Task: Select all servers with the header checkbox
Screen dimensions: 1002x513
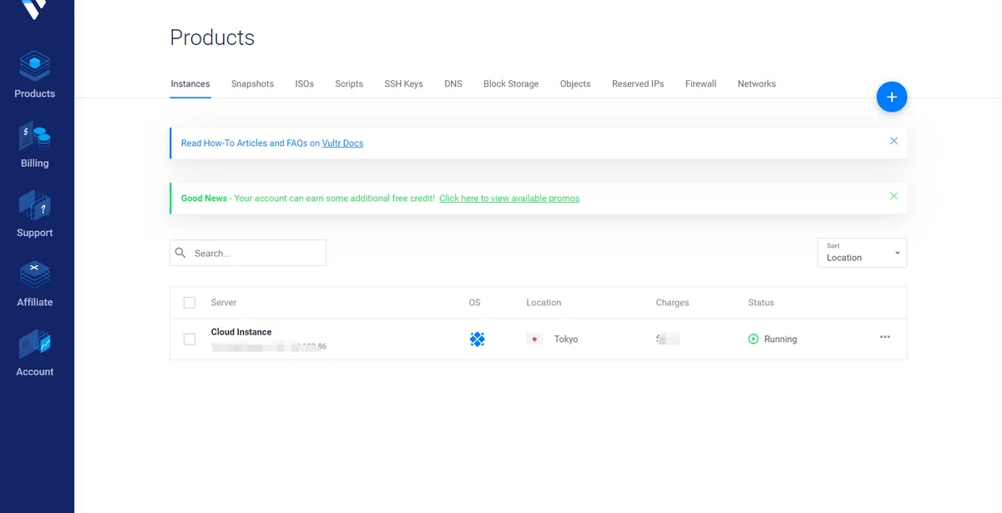Action: (190, 303)
